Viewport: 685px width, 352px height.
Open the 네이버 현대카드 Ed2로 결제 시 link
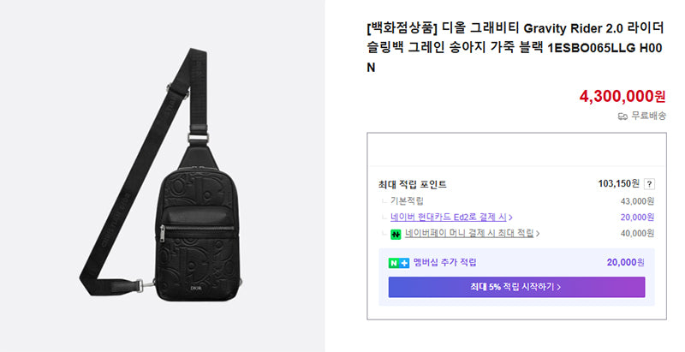(x=449, y=217)
